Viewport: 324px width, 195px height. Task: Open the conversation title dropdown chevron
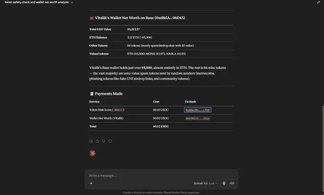(x=72, y=2)
